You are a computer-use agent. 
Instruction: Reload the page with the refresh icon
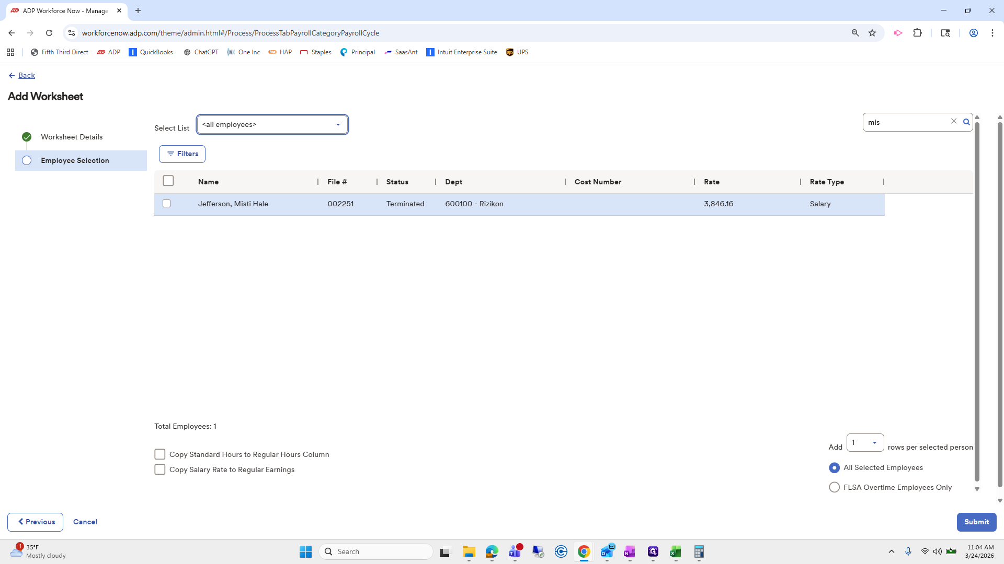coord(49,33)
